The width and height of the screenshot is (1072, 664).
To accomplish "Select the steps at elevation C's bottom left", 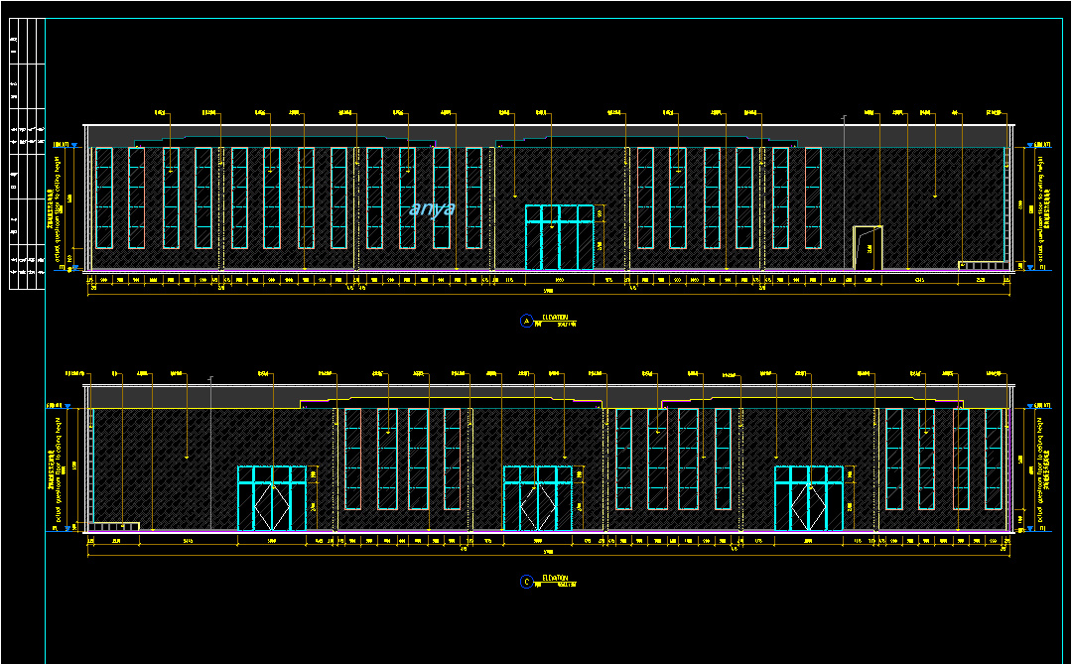I will [x=114, y=526].
